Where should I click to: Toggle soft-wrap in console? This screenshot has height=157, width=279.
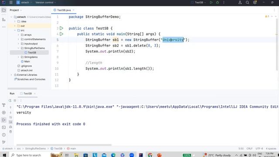coord(10,117)
